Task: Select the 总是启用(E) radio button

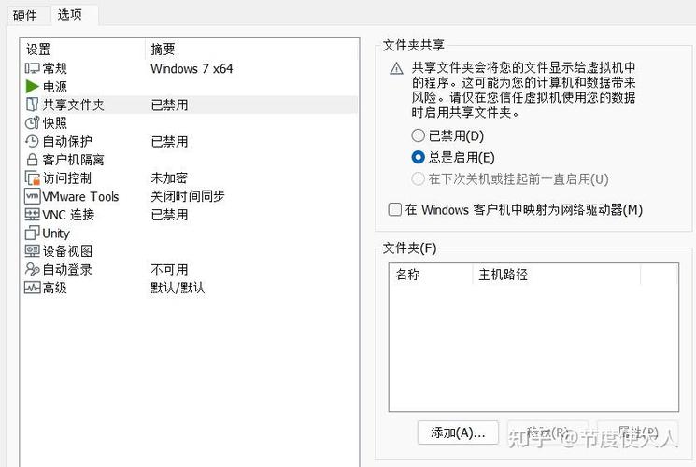Action: tap(419, 157)
